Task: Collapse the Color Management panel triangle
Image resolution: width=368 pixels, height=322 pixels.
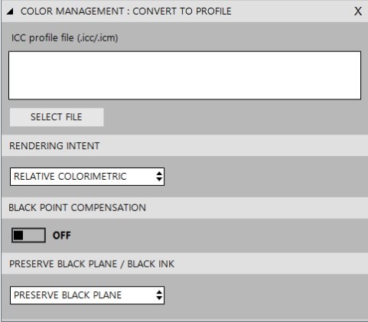Action: click(x=10, y=11)
